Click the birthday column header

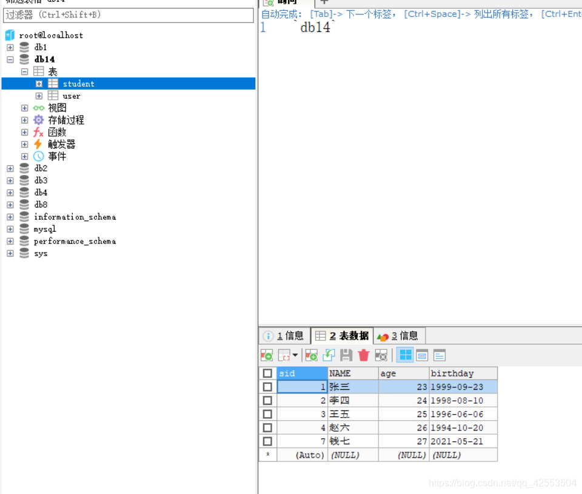click(x=463, y=373)
